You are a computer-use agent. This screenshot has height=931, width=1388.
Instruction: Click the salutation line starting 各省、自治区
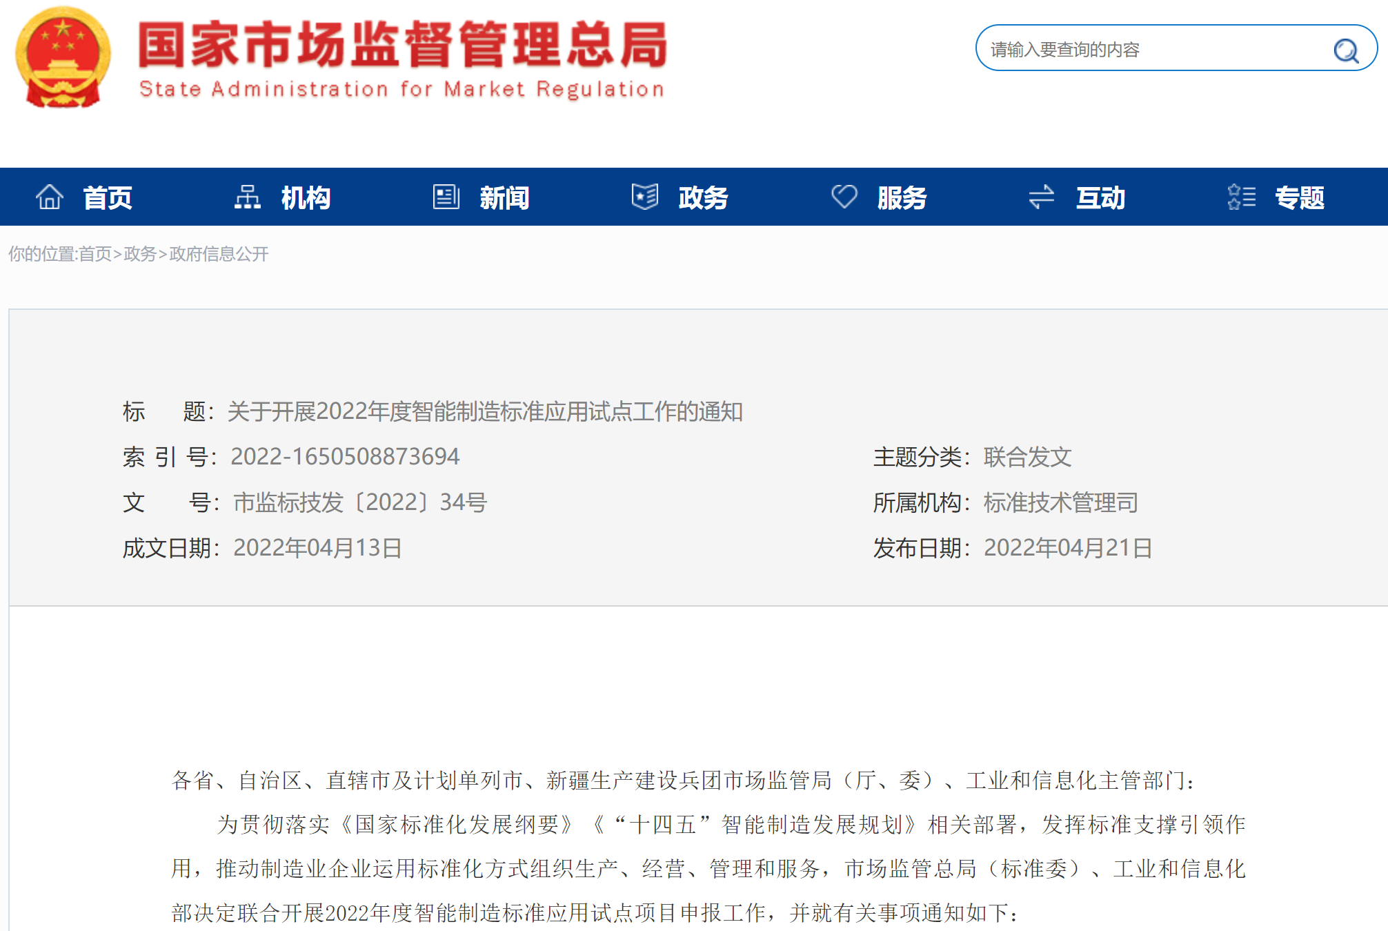click(684, 781)
